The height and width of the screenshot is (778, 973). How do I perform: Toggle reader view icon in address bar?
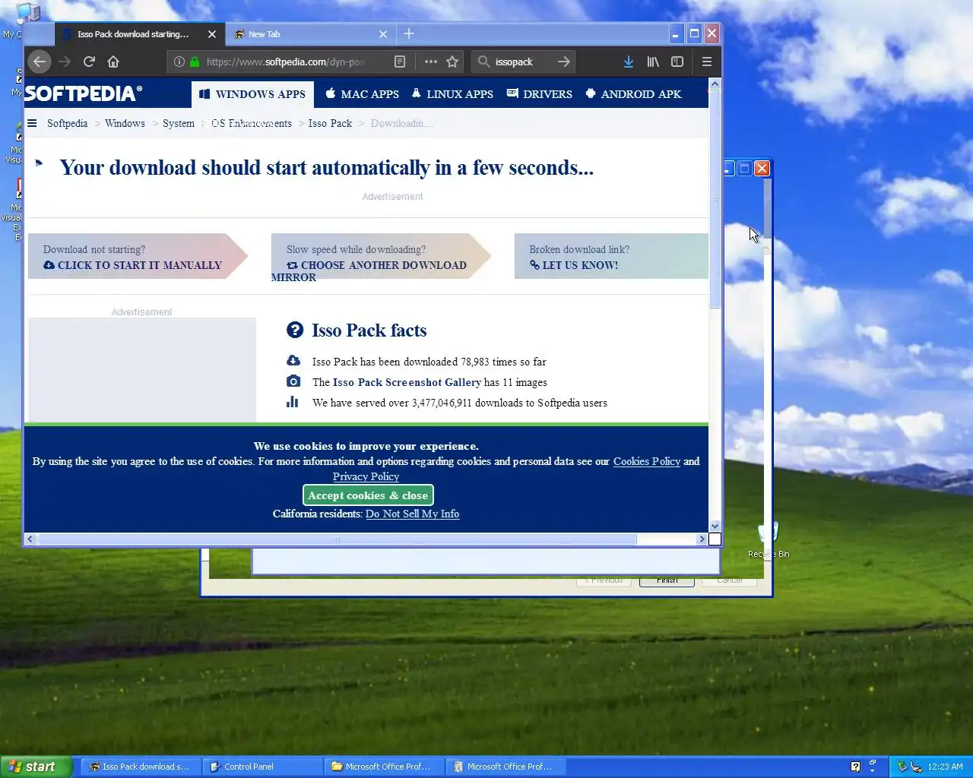tap(400, 62)
